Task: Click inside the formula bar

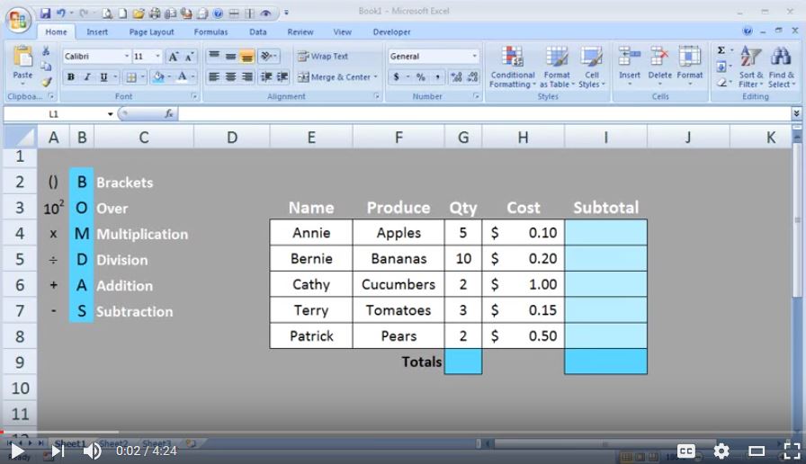Action: coord(483,113)
